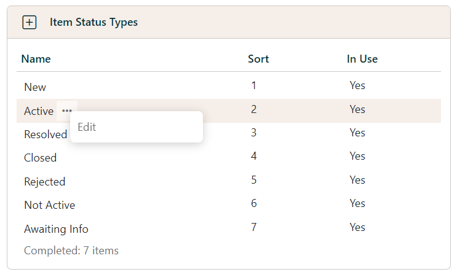
Task: Select the Active status name
Action: 39,111
